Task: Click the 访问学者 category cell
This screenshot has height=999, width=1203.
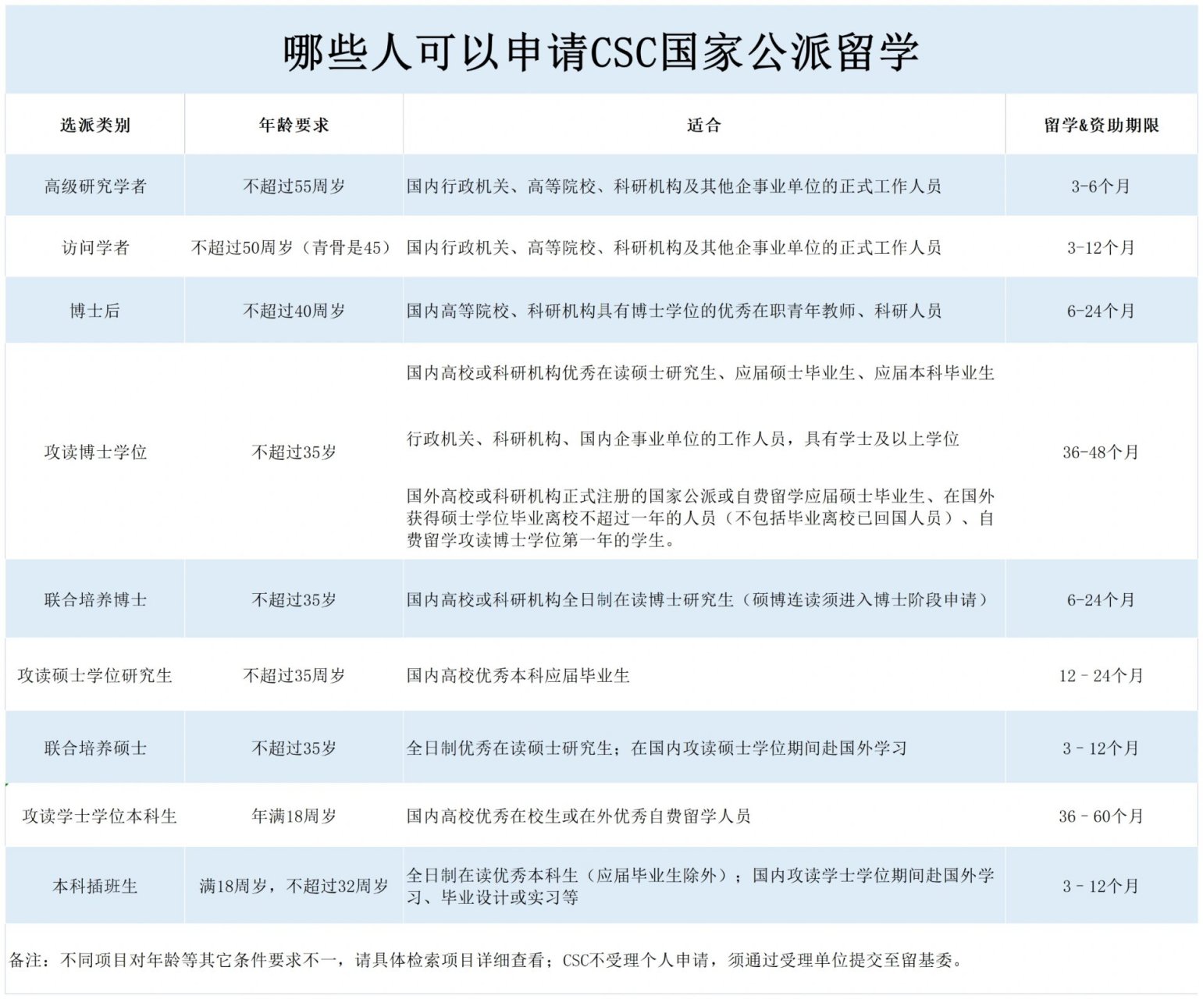Action: point(95,247)
